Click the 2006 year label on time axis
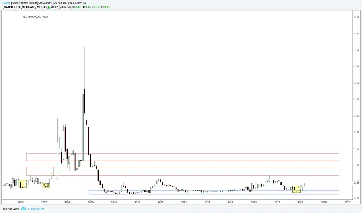This screenshot has width=362, height=213. tap(21, 203)
